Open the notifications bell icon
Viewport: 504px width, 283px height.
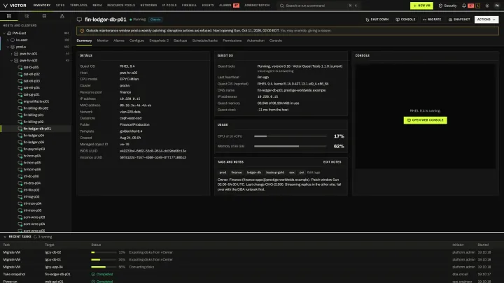[464, 6]
